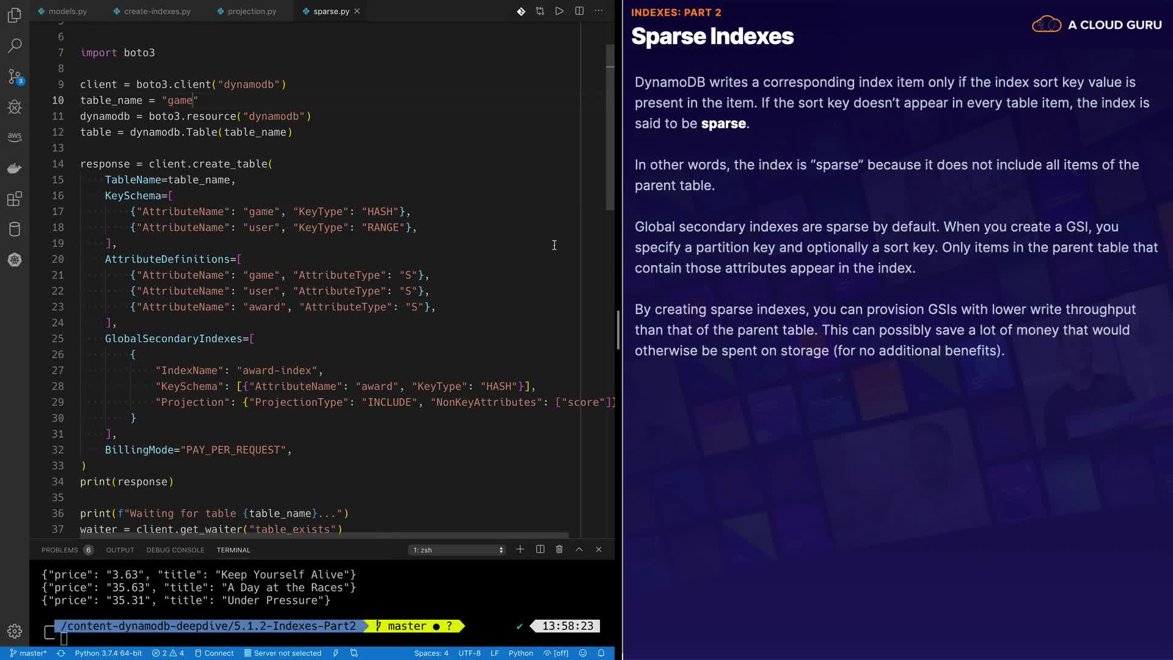Maximize the terminal panel with the chevron up
The height and width of the screenshot is (660, 1173).
579,549
